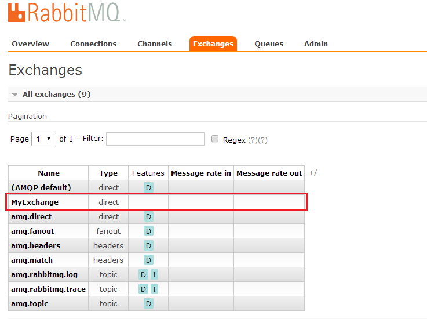Screen dimensions: 427x319
Task: Open the (AMQP default) exchange
Action: [x=41, y=187]
